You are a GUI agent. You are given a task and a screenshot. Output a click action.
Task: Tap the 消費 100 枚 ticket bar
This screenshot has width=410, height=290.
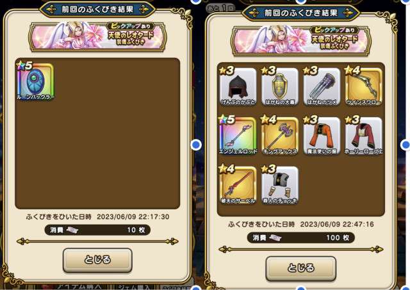coord(300,238)
